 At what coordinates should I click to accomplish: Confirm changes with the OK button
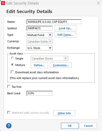70,126
